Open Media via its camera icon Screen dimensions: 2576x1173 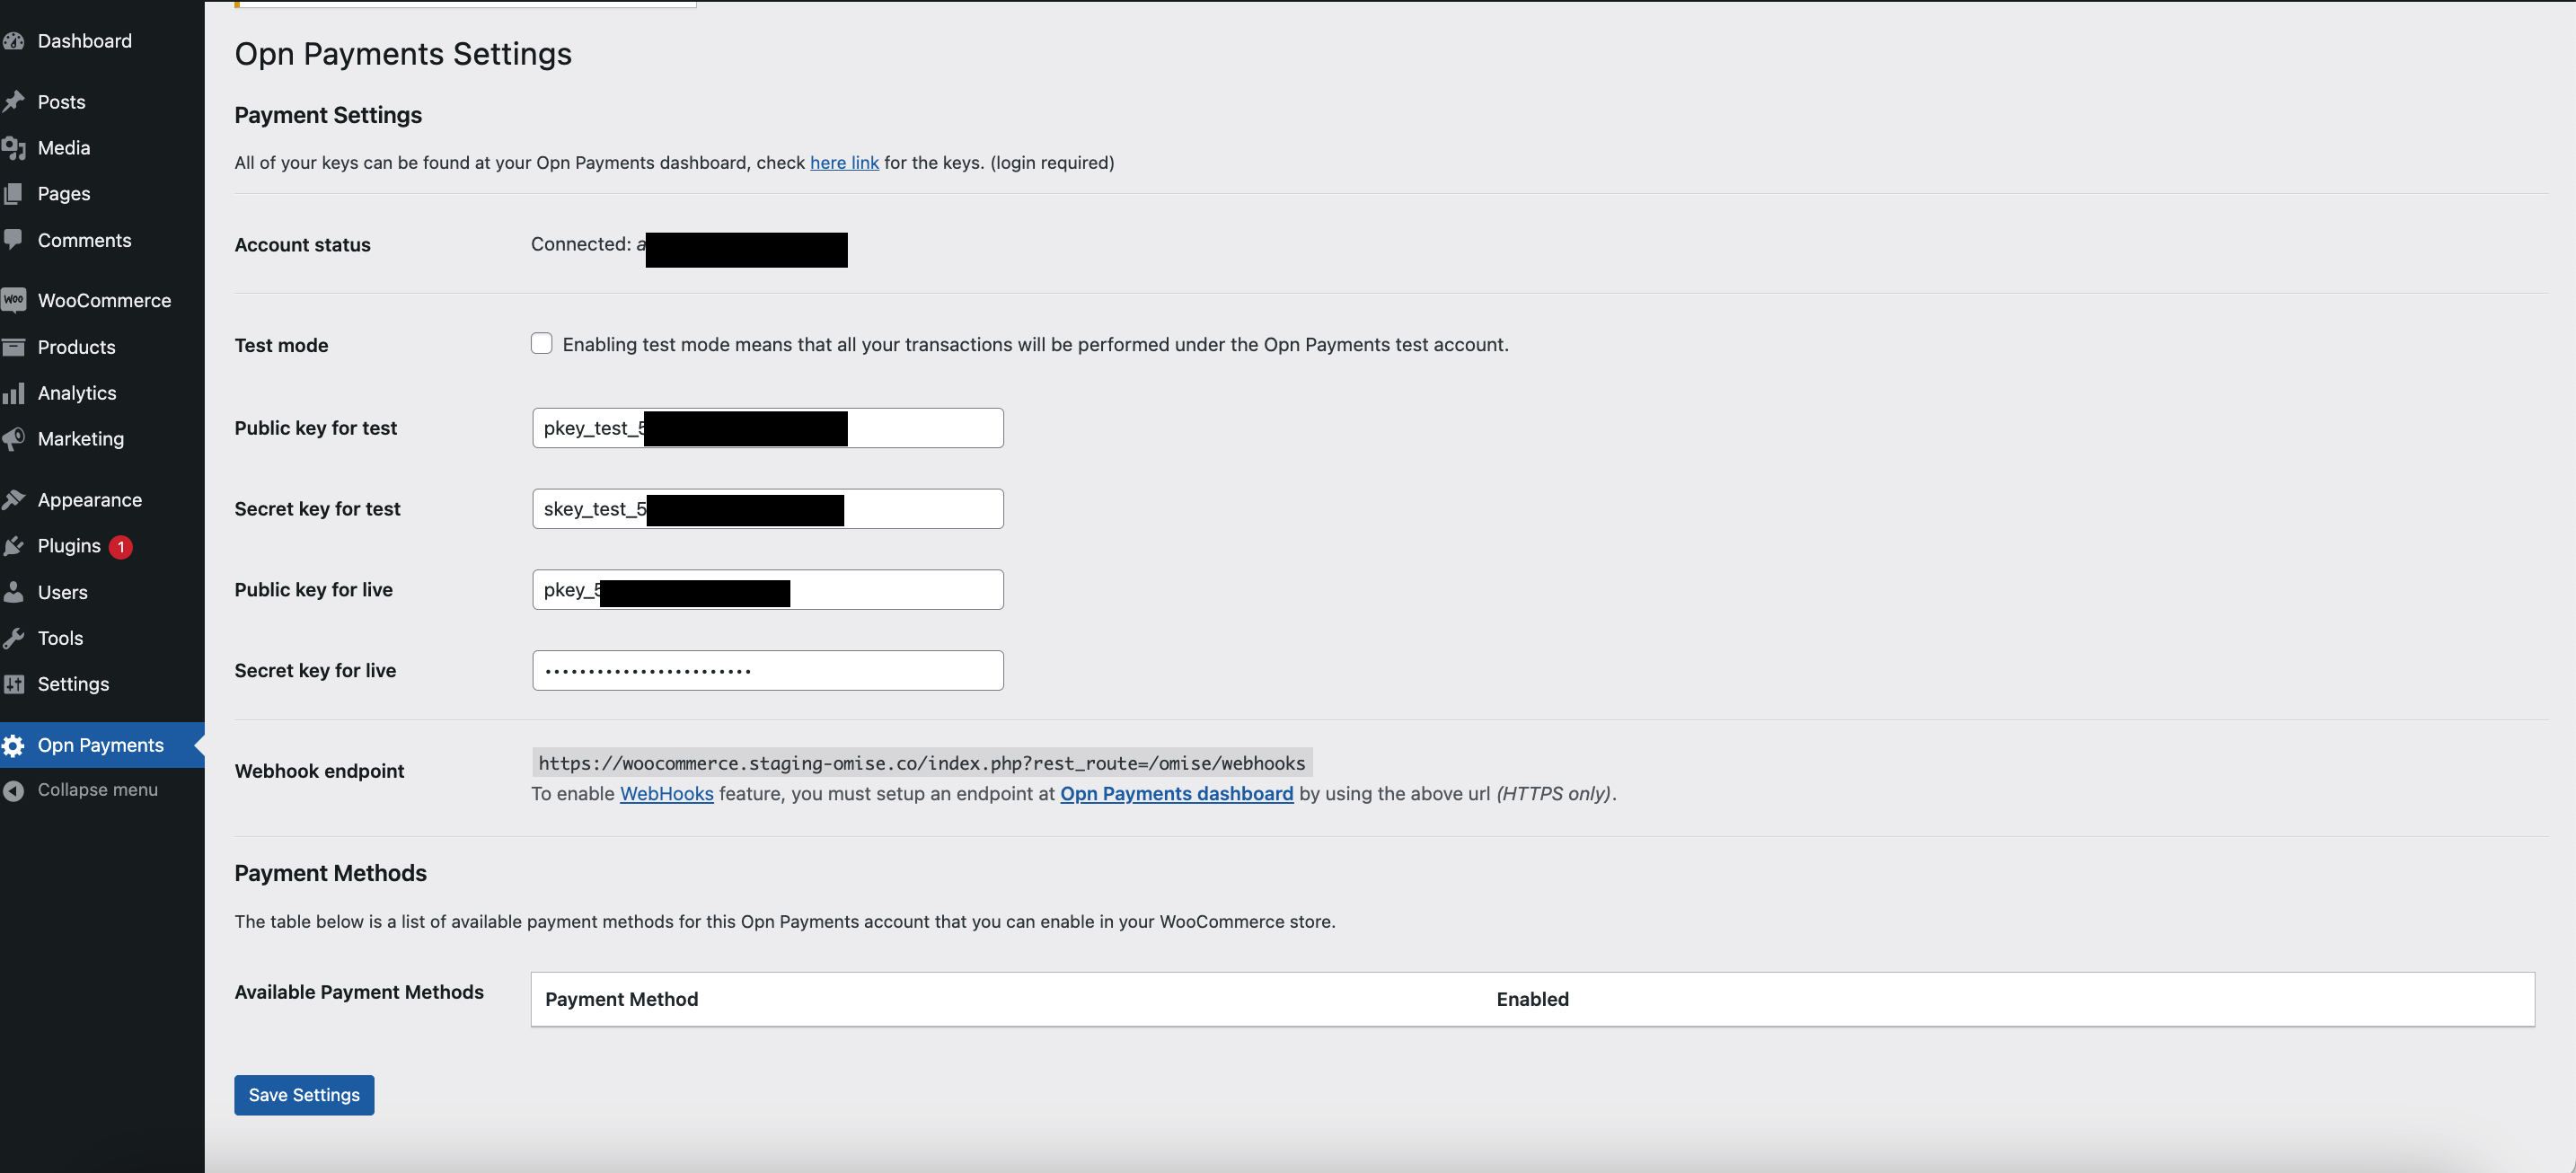14,147
